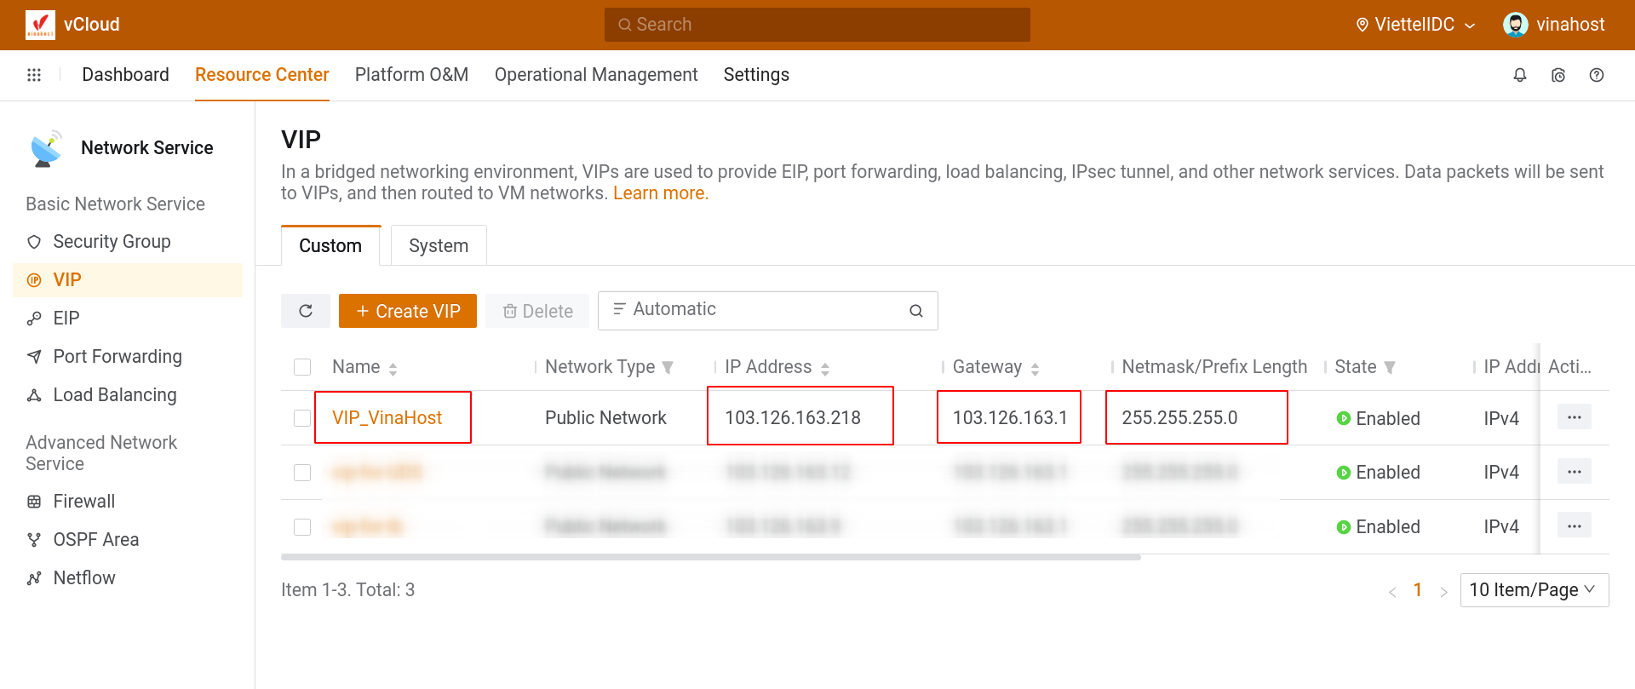Follow the Learn more link

tap(660, 193)
